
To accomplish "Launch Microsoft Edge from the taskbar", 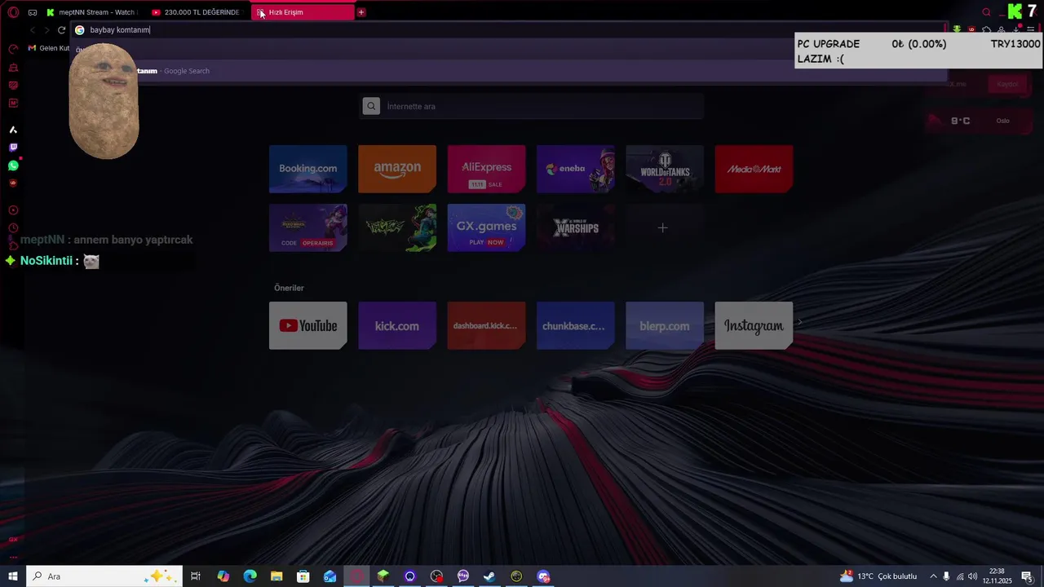I will pyautogui.click(x=250, y=576).
